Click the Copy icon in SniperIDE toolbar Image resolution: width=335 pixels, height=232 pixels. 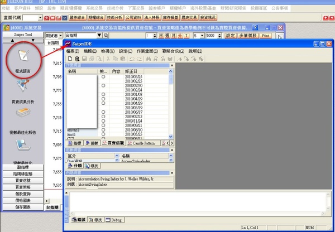pos(116,59)
